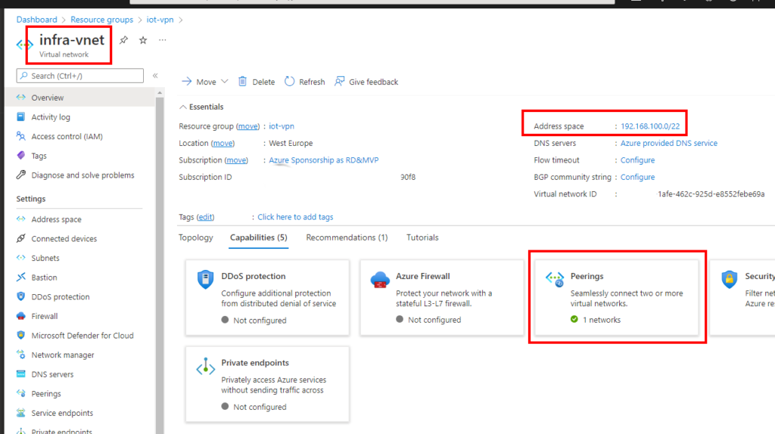Click the Diagnose and solve problems wrench icon
The height and width of the screenshot is (434, 775).
[x=20, y=175]
